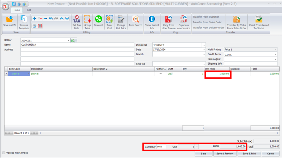
Task: Click the Save & Print button
Action: (249, 154)
